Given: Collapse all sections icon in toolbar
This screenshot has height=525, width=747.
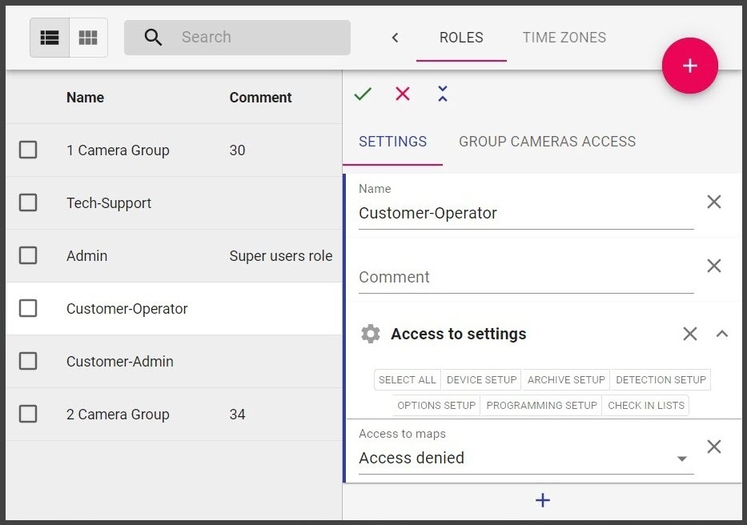Looking at the screenshot, I should 443,94.
